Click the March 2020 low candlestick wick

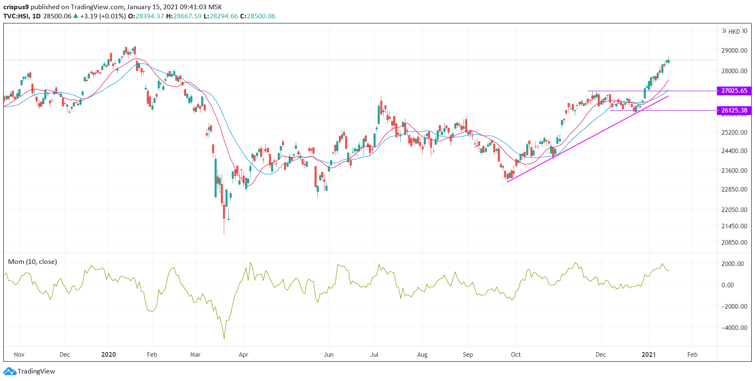pyautogui.click(x=224, y=227)
